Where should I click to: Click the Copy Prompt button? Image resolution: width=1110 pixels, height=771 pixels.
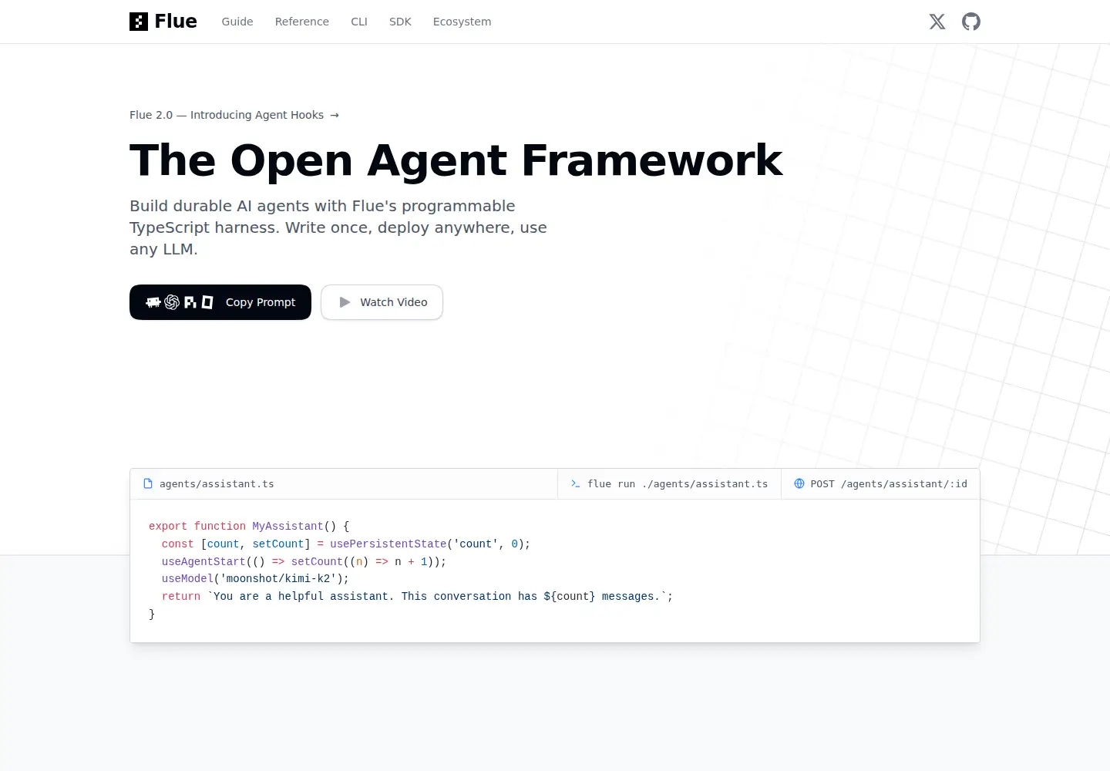[x=220, y=302]
